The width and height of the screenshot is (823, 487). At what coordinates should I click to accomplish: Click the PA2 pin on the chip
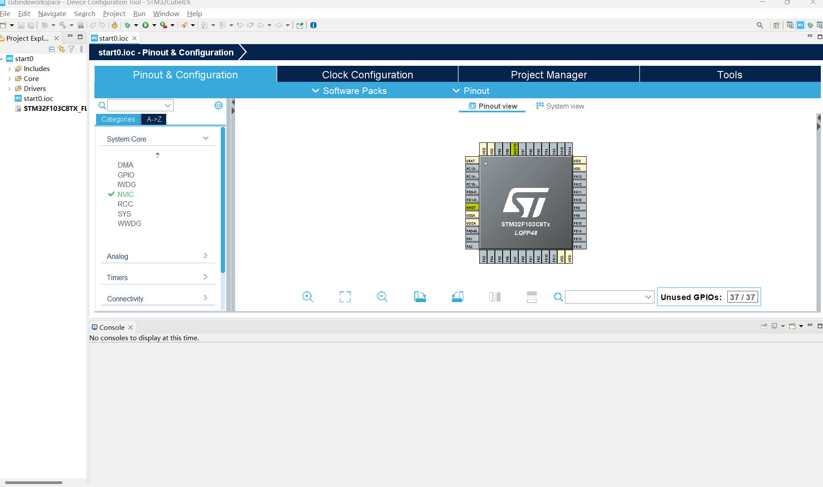[472, 246]
